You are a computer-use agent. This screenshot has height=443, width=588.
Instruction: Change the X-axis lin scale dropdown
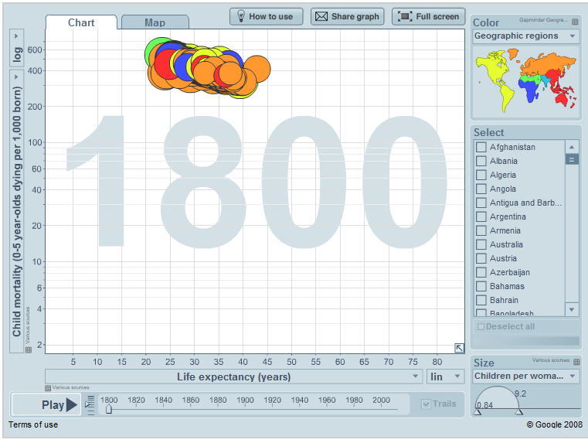coord(446,377)
